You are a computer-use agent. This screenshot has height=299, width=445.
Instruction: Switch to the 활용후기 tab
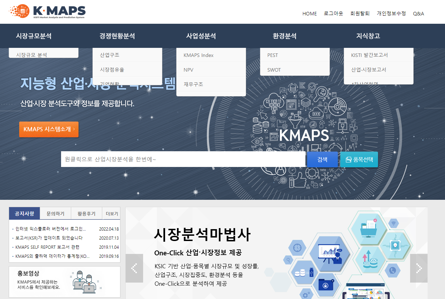click(86, 213)
